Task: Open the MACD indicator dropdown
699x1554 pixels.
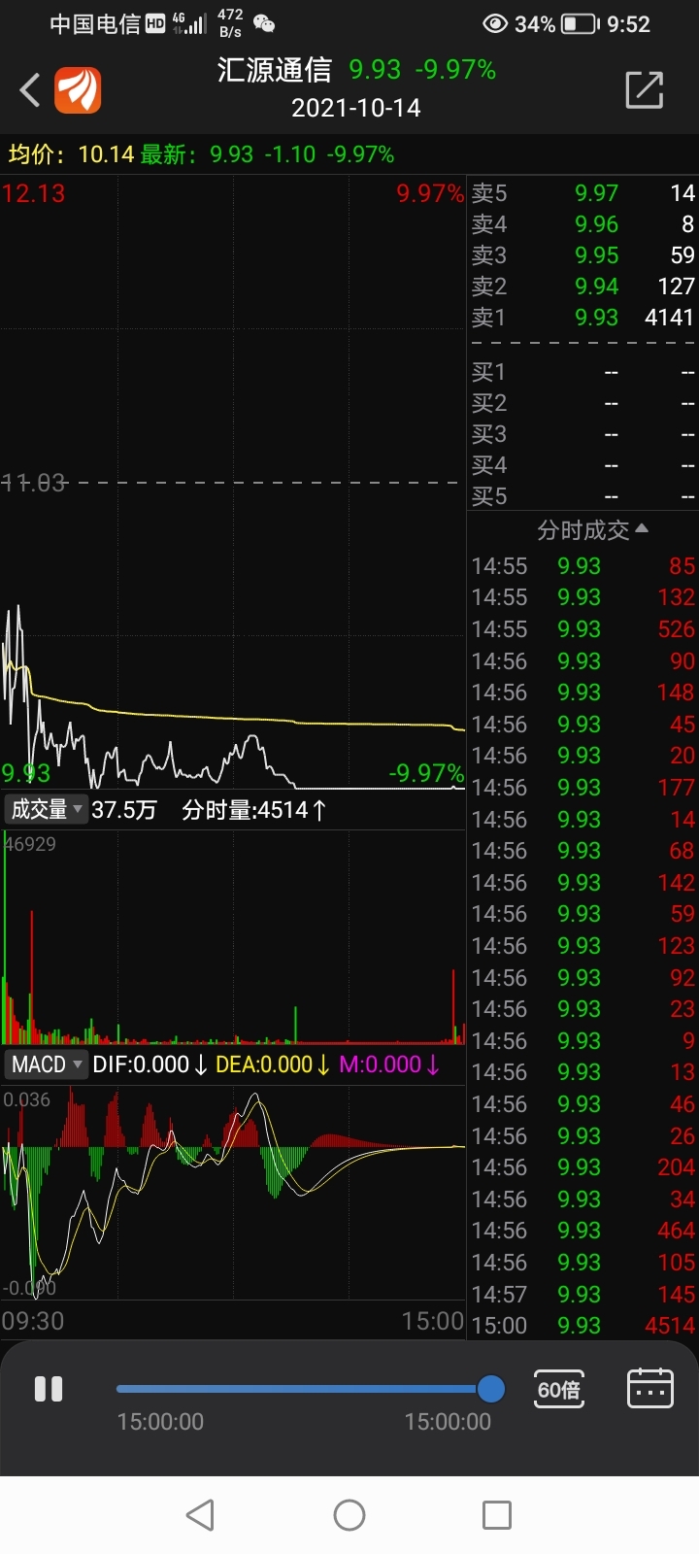Action: pos(46,1064)
